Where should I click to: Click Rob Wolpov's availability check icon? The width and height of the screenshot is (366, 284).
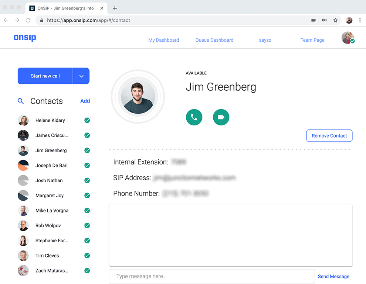(x=87, y=225)
